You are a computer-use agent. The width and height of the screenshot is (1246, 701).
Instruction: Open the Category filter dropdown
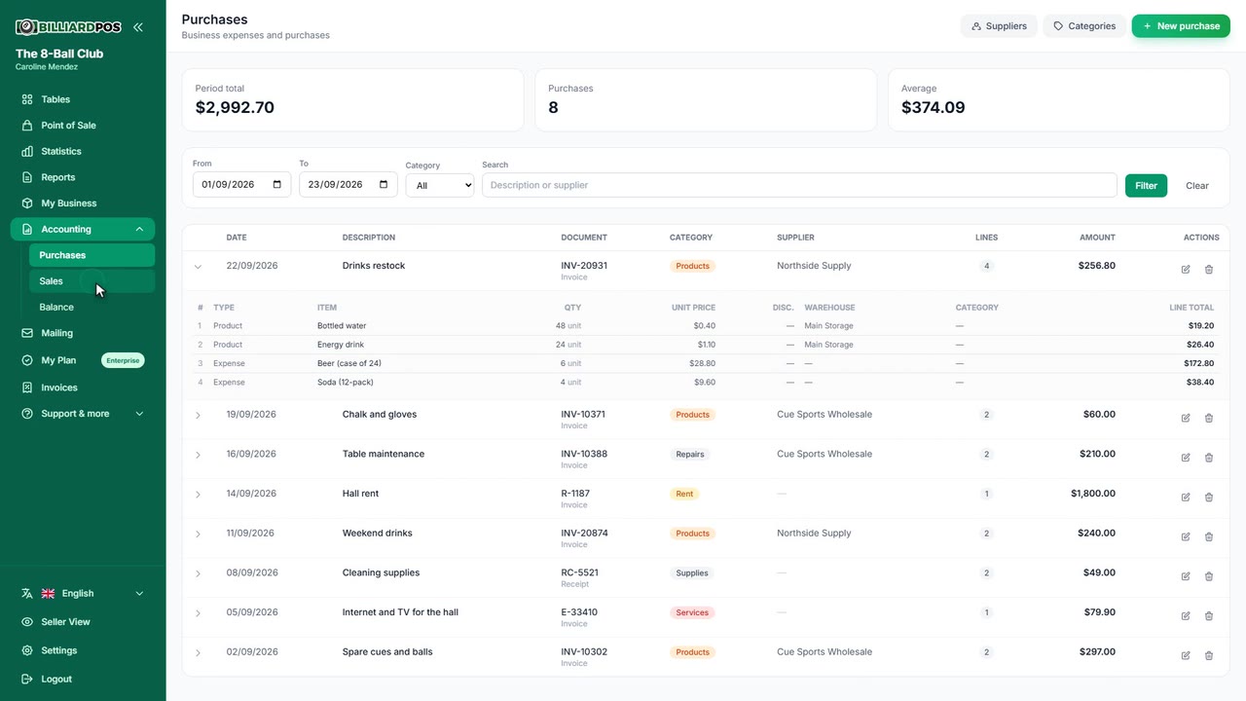tap(440, 185)
